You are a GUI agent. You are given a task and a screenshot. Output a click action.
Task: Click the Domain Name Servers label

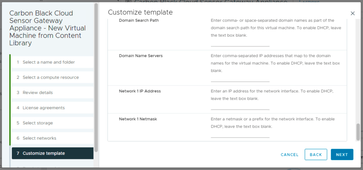[141, 56]
